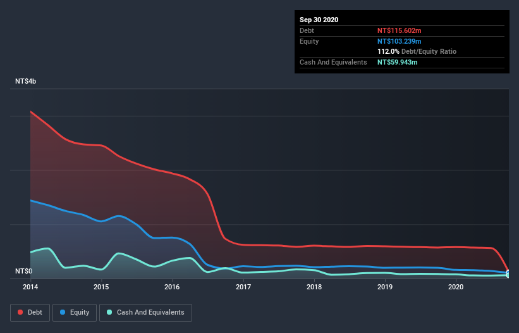Click the Debt label in tooltip

(x=307, y=30)
